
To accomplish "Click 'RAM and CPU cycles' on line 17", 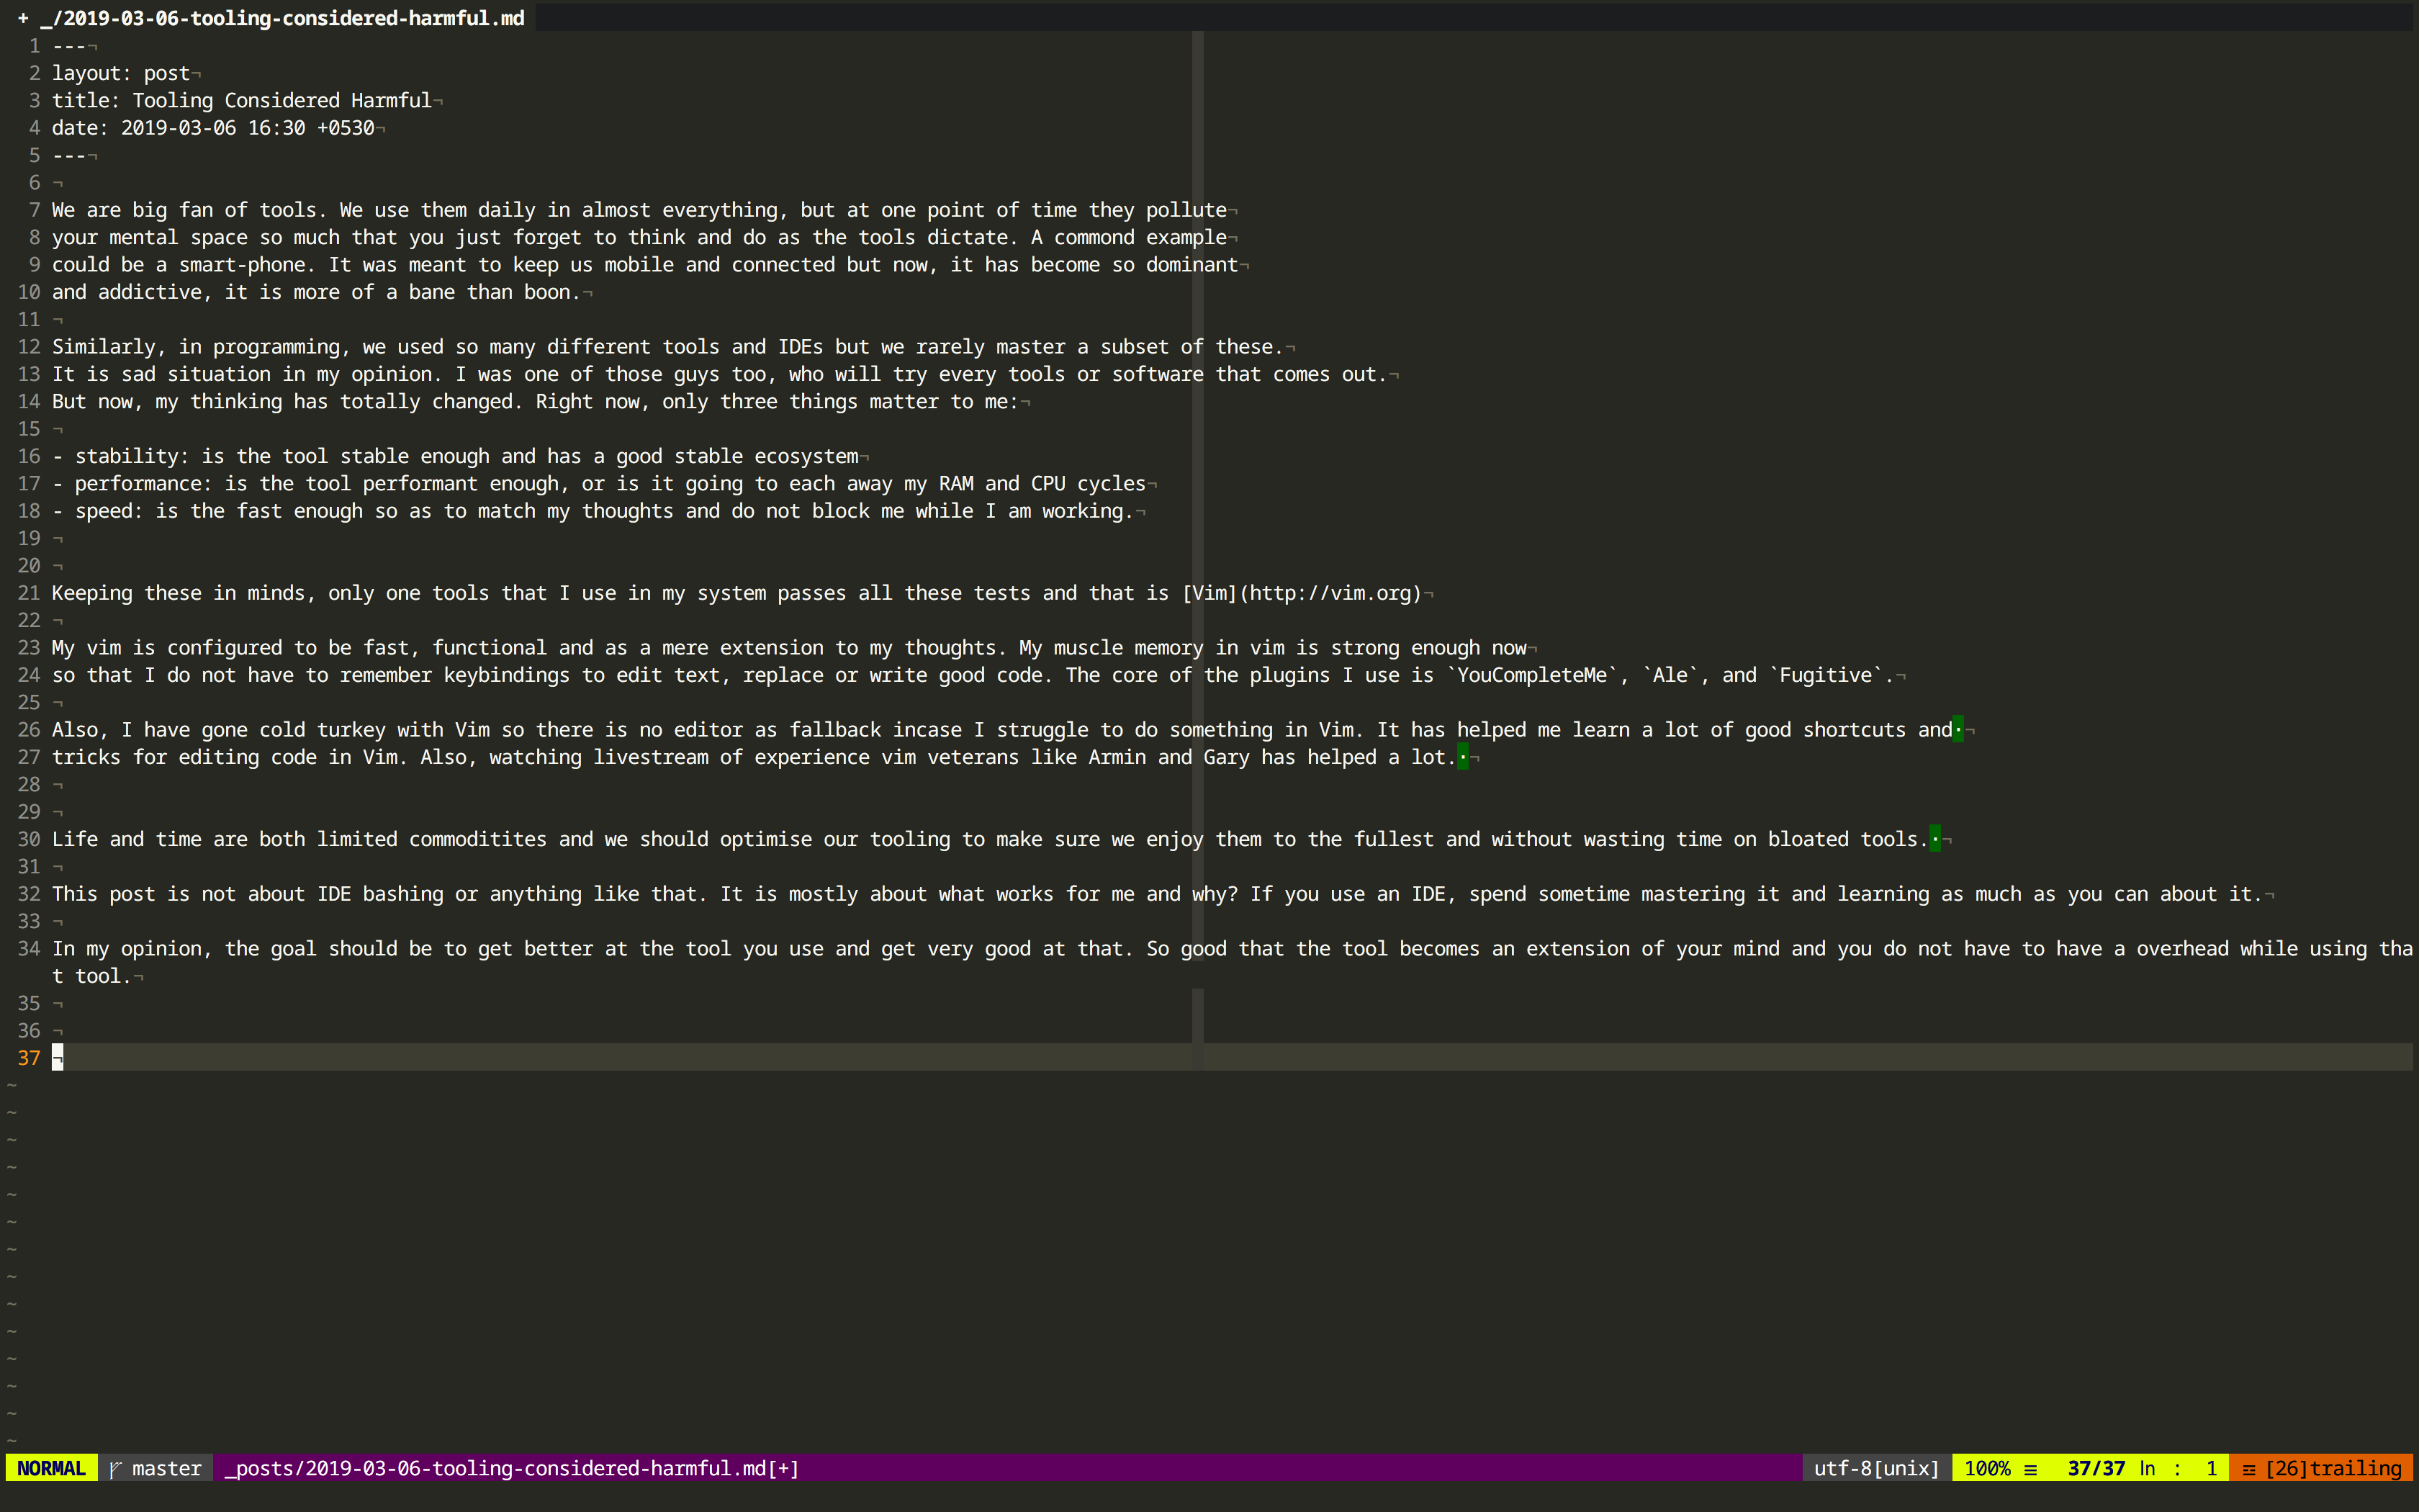I will click(x=1042, y=484).
